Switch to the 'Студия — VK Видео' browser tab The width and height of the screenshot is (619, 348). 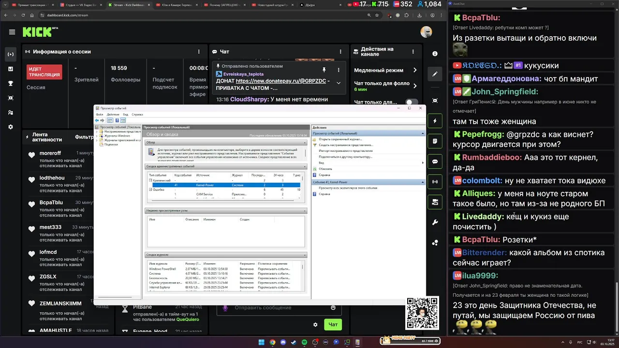click(80, 5)
